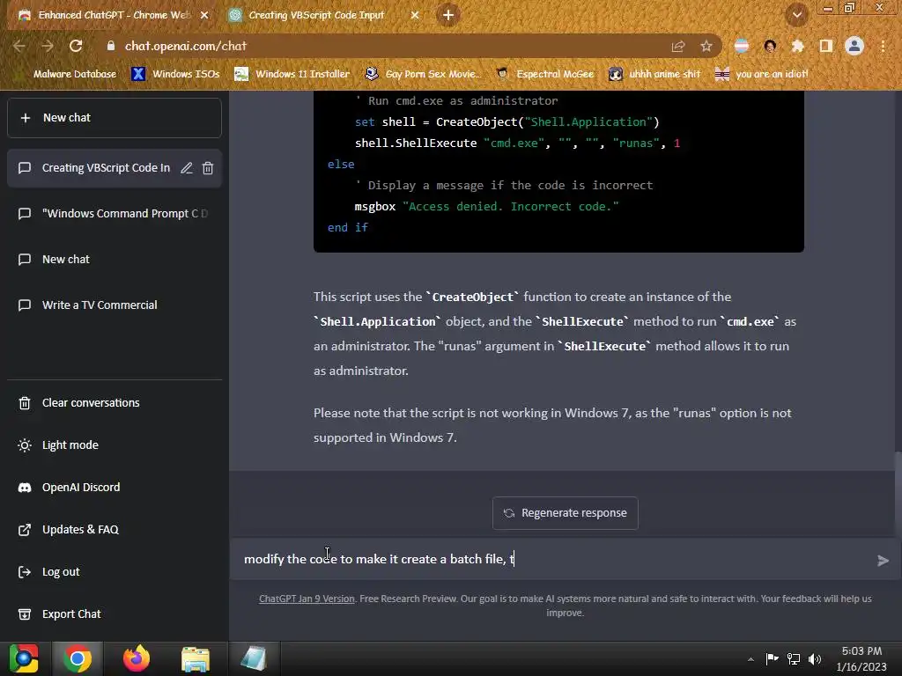Click Log out

point(114,572)
